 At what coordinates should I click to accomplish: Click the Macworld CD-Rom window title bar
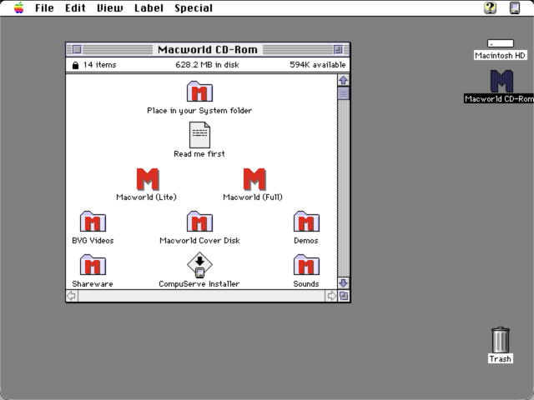[x=208, y=50]
